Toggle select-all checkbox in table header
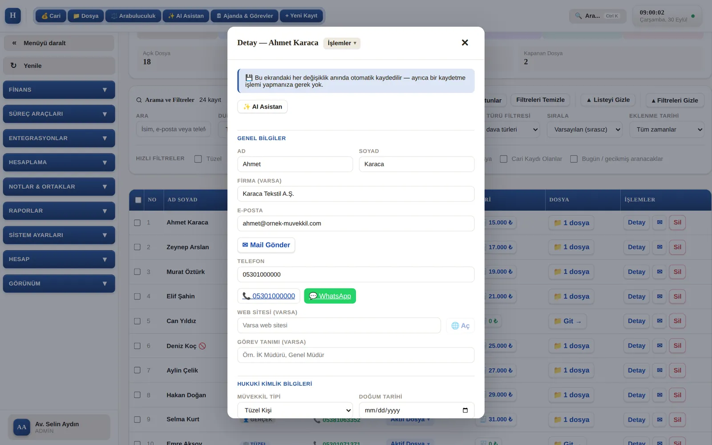 pos(138,200)
